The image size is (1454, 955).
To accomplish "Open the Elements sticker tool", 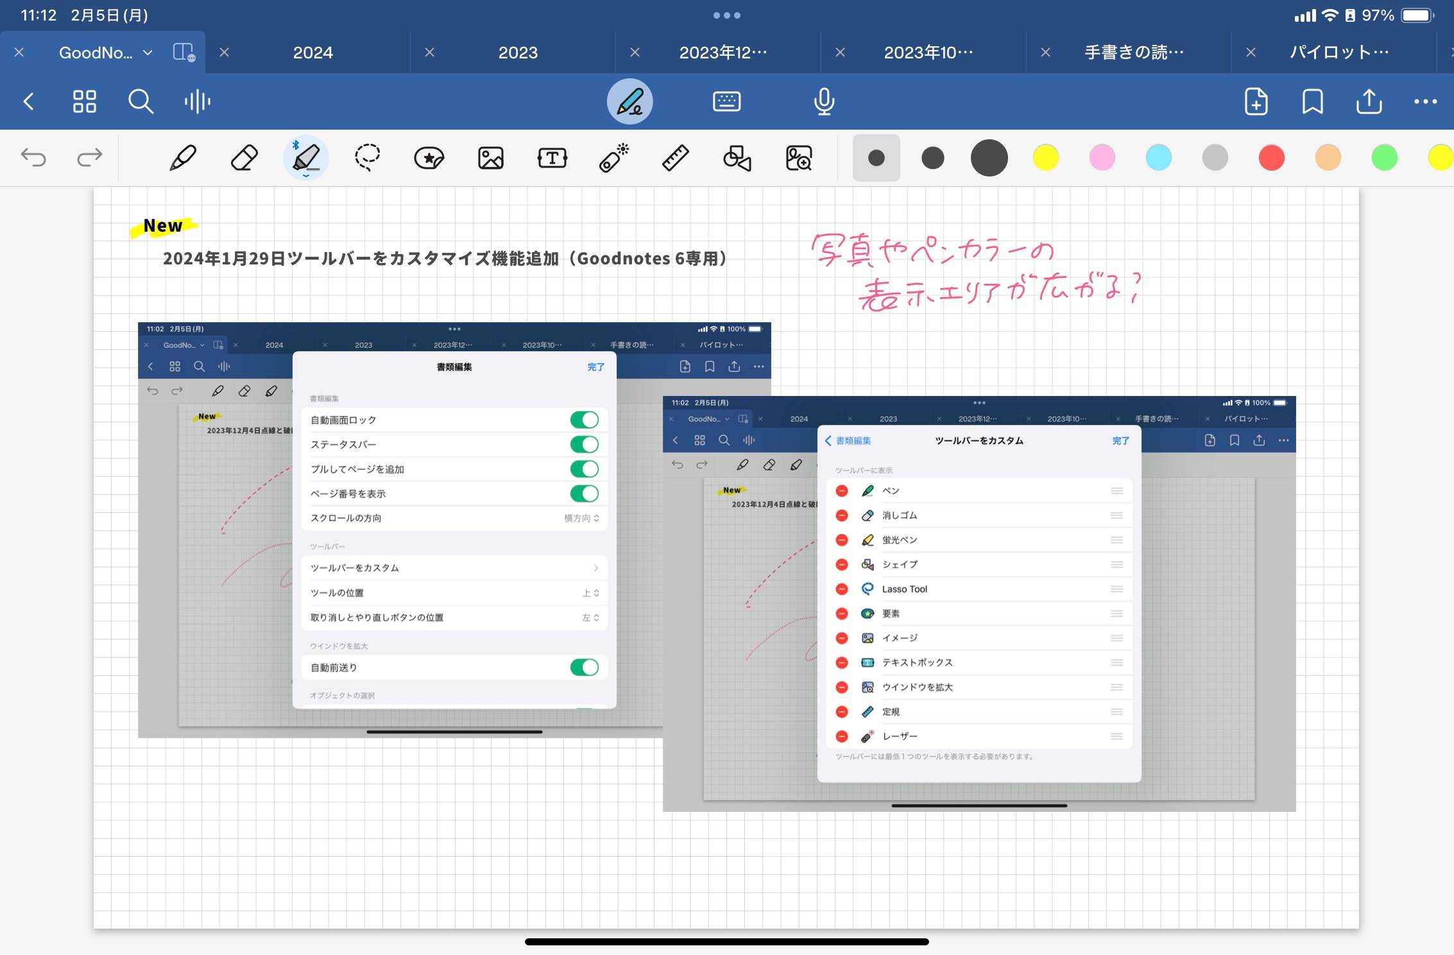I will point(429,158).
